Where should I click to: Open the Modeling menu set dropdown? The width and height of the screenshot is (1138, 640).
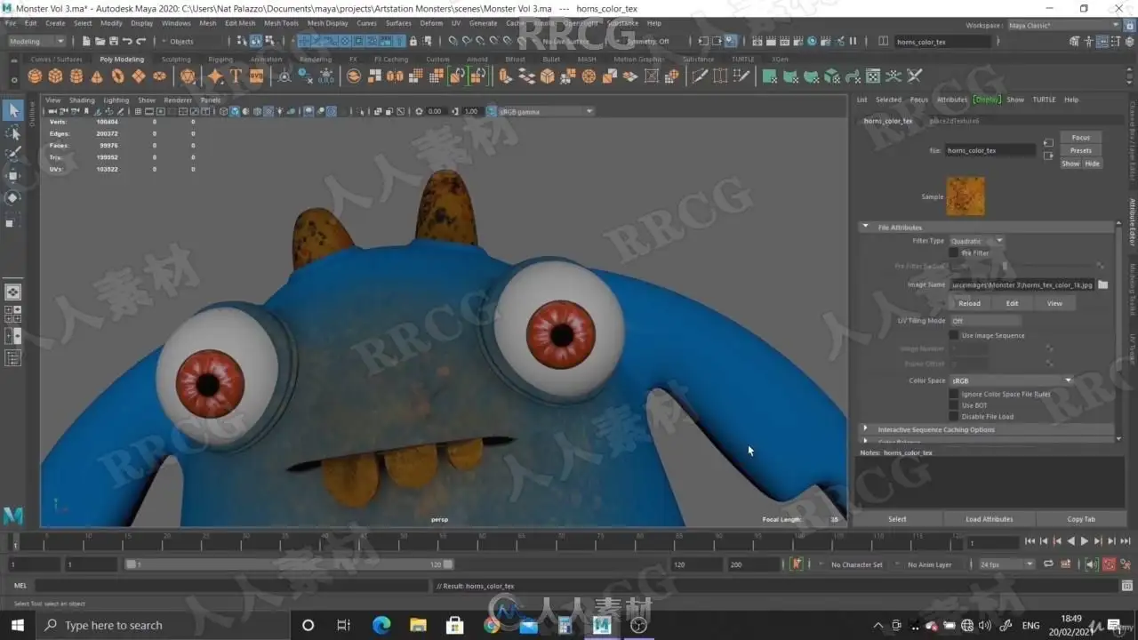[36, 41]
